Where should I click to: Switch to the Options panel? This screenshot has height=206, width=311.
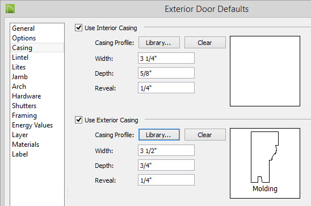[37, 38]
